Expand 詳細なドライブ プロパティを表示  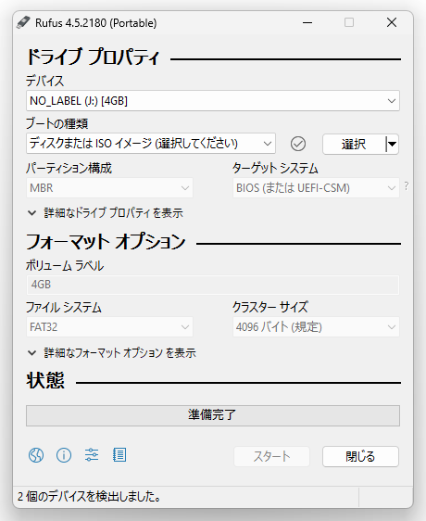tap(106, 213)
